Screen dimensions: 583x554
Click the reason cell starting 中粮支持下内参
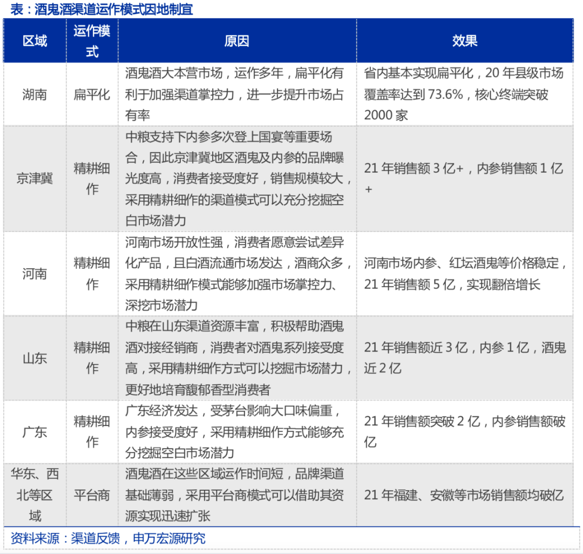point(237,179)
